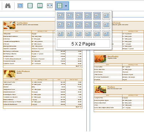The image size is (144, 132).
Task: Select the two pages view icon
Action: 40,6
